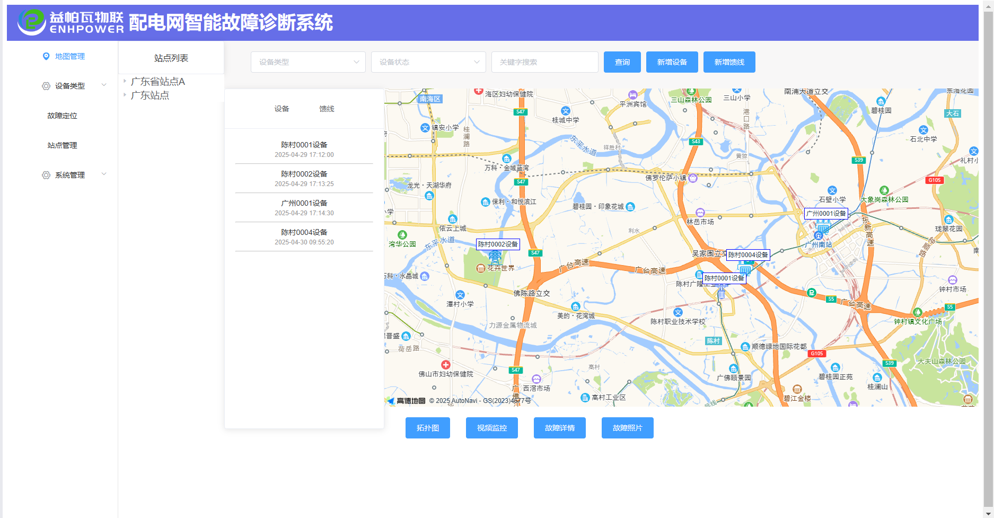This screenshot has height=518, width=994.
Task: Open the 视频监控 video monitoring button
Action: pos(492,428)
